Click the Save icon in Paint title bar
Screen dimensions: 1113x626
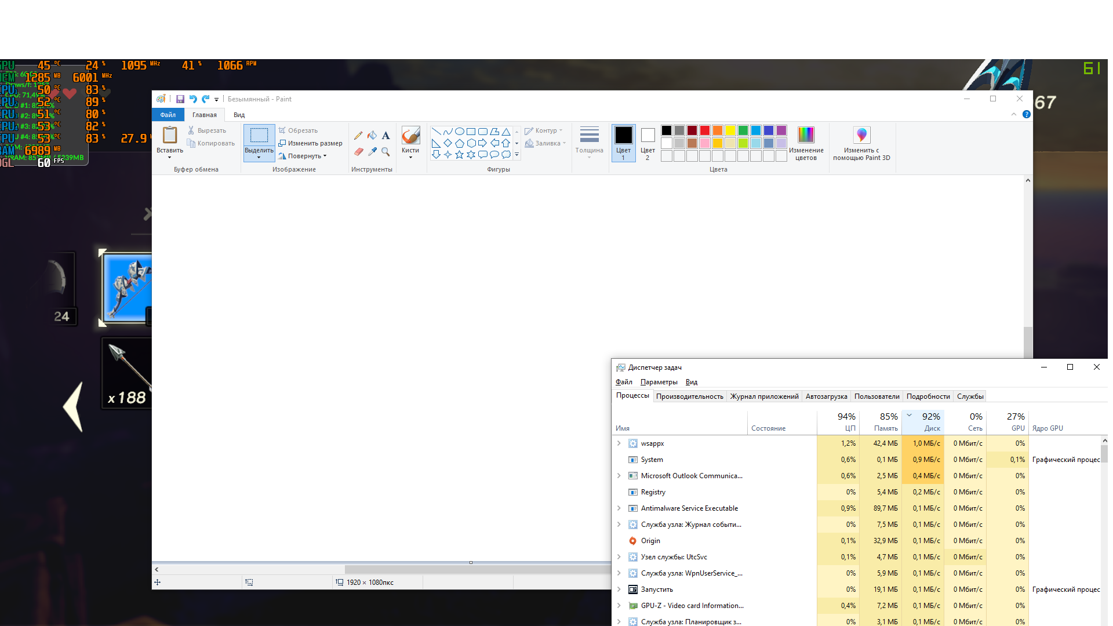click(x=180, y=99)
